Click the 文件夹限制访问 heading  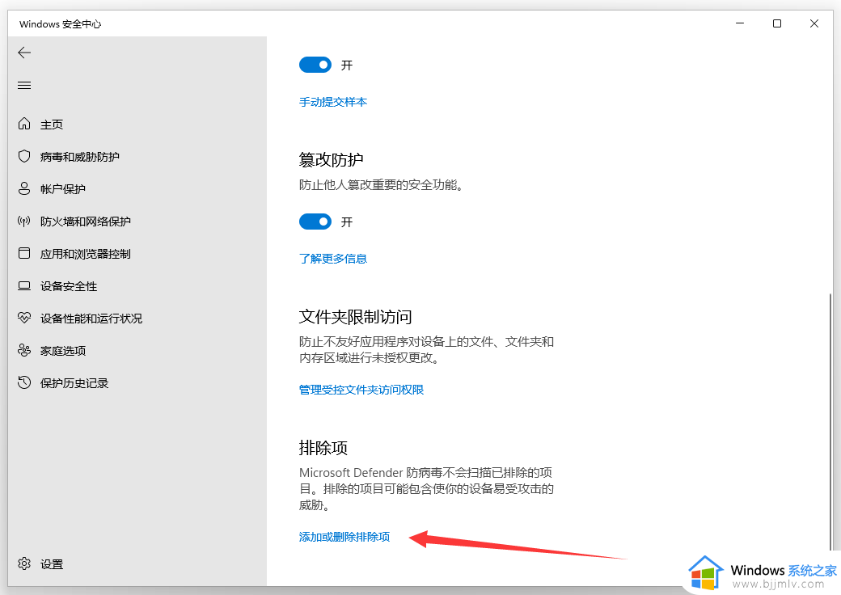[356, 316]
